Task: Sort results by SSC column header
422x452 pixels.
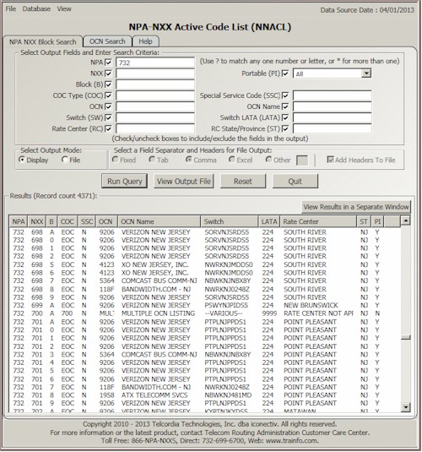Action: [x=87, y=221]
